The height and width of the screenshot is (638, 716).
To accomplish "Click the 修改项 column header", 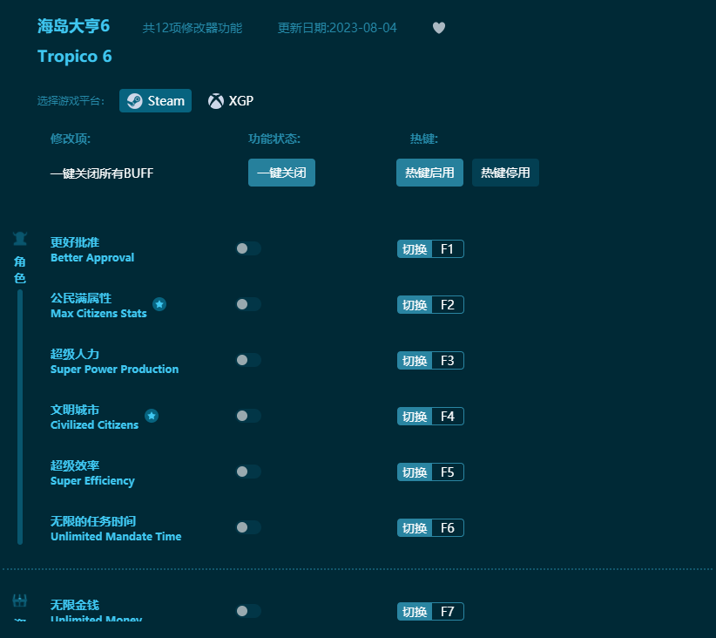I will pyautogui.click(x=71, y=139).
